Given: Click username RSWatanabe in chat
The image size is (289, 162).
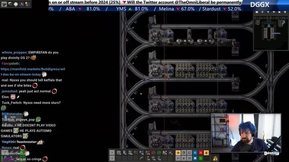Looking at the screenshot, I should click(12, 114).
